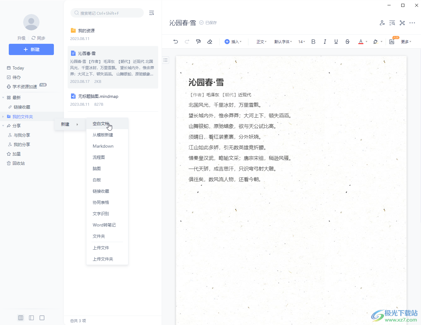Choose 文件夹 from submenu
The image size is (421, 325).
click(x=107, y=236)
